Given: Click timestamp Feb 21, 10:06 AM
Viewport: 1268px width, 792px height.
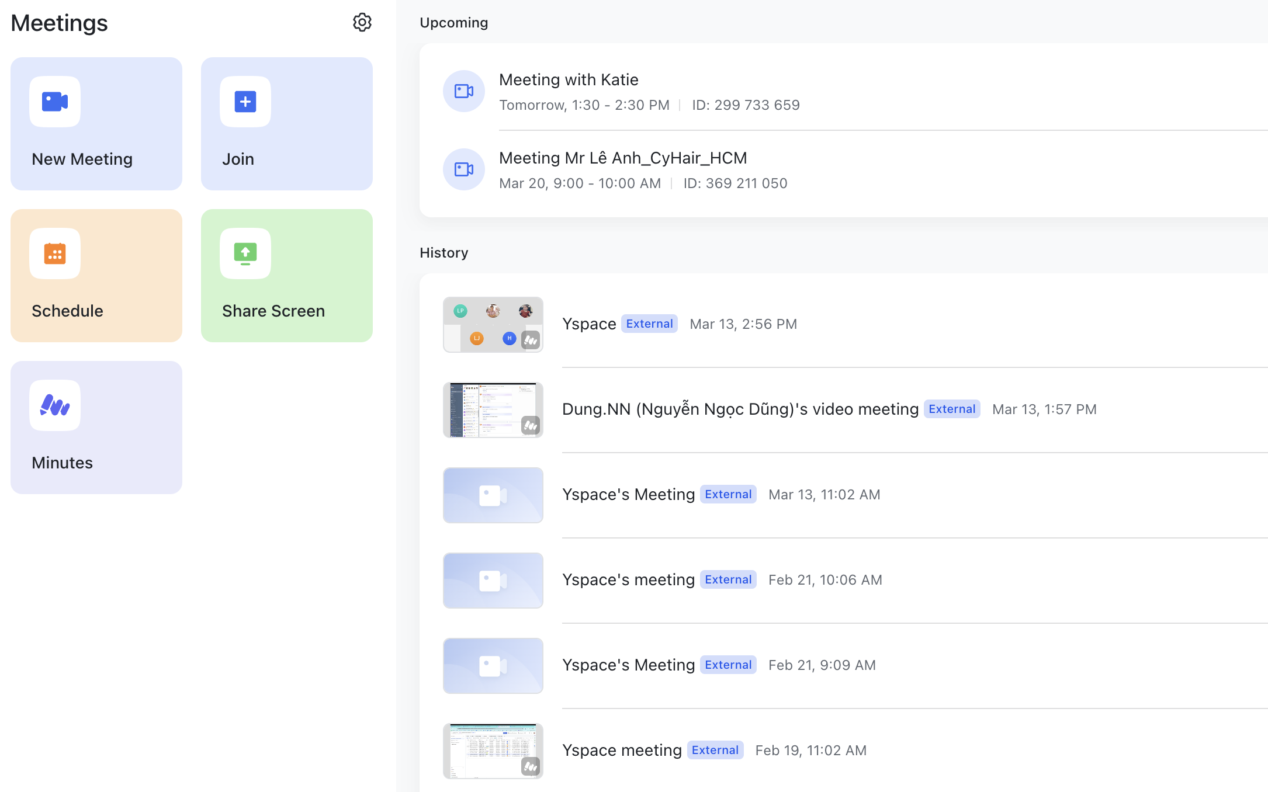Looking at the screenshot, I should click(825, 580).
